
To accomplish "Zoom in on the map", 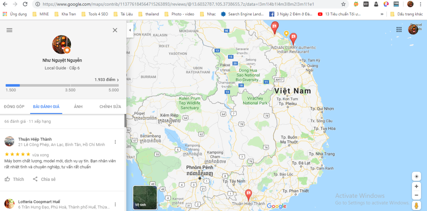I will [x=416, y=186].
